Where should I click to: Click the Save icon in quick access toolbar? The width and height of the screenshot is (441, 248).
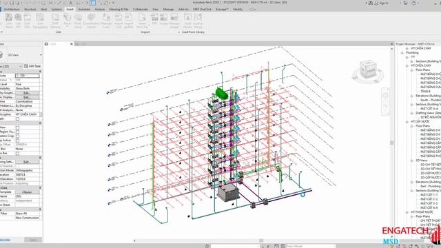(x=12, y=3)
